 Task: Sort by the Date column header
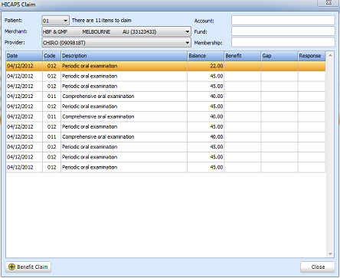pos(24,56)
